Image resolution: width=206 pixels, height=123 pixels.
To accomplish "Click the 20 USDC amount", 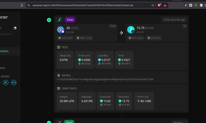I will click(72, 28).
